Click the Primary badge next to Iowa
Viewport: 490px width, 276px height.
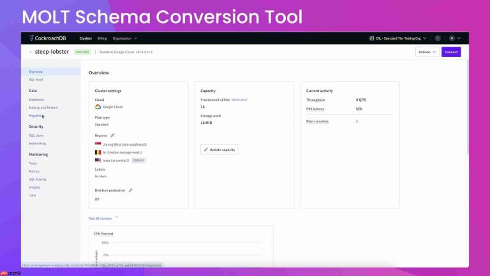(x=138, y=160)
